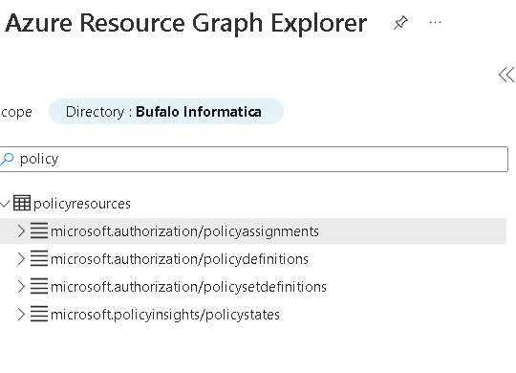Screen dimensions: 516x373
Task: Click list icon beside policyassignments
Action: coord(39,230)
